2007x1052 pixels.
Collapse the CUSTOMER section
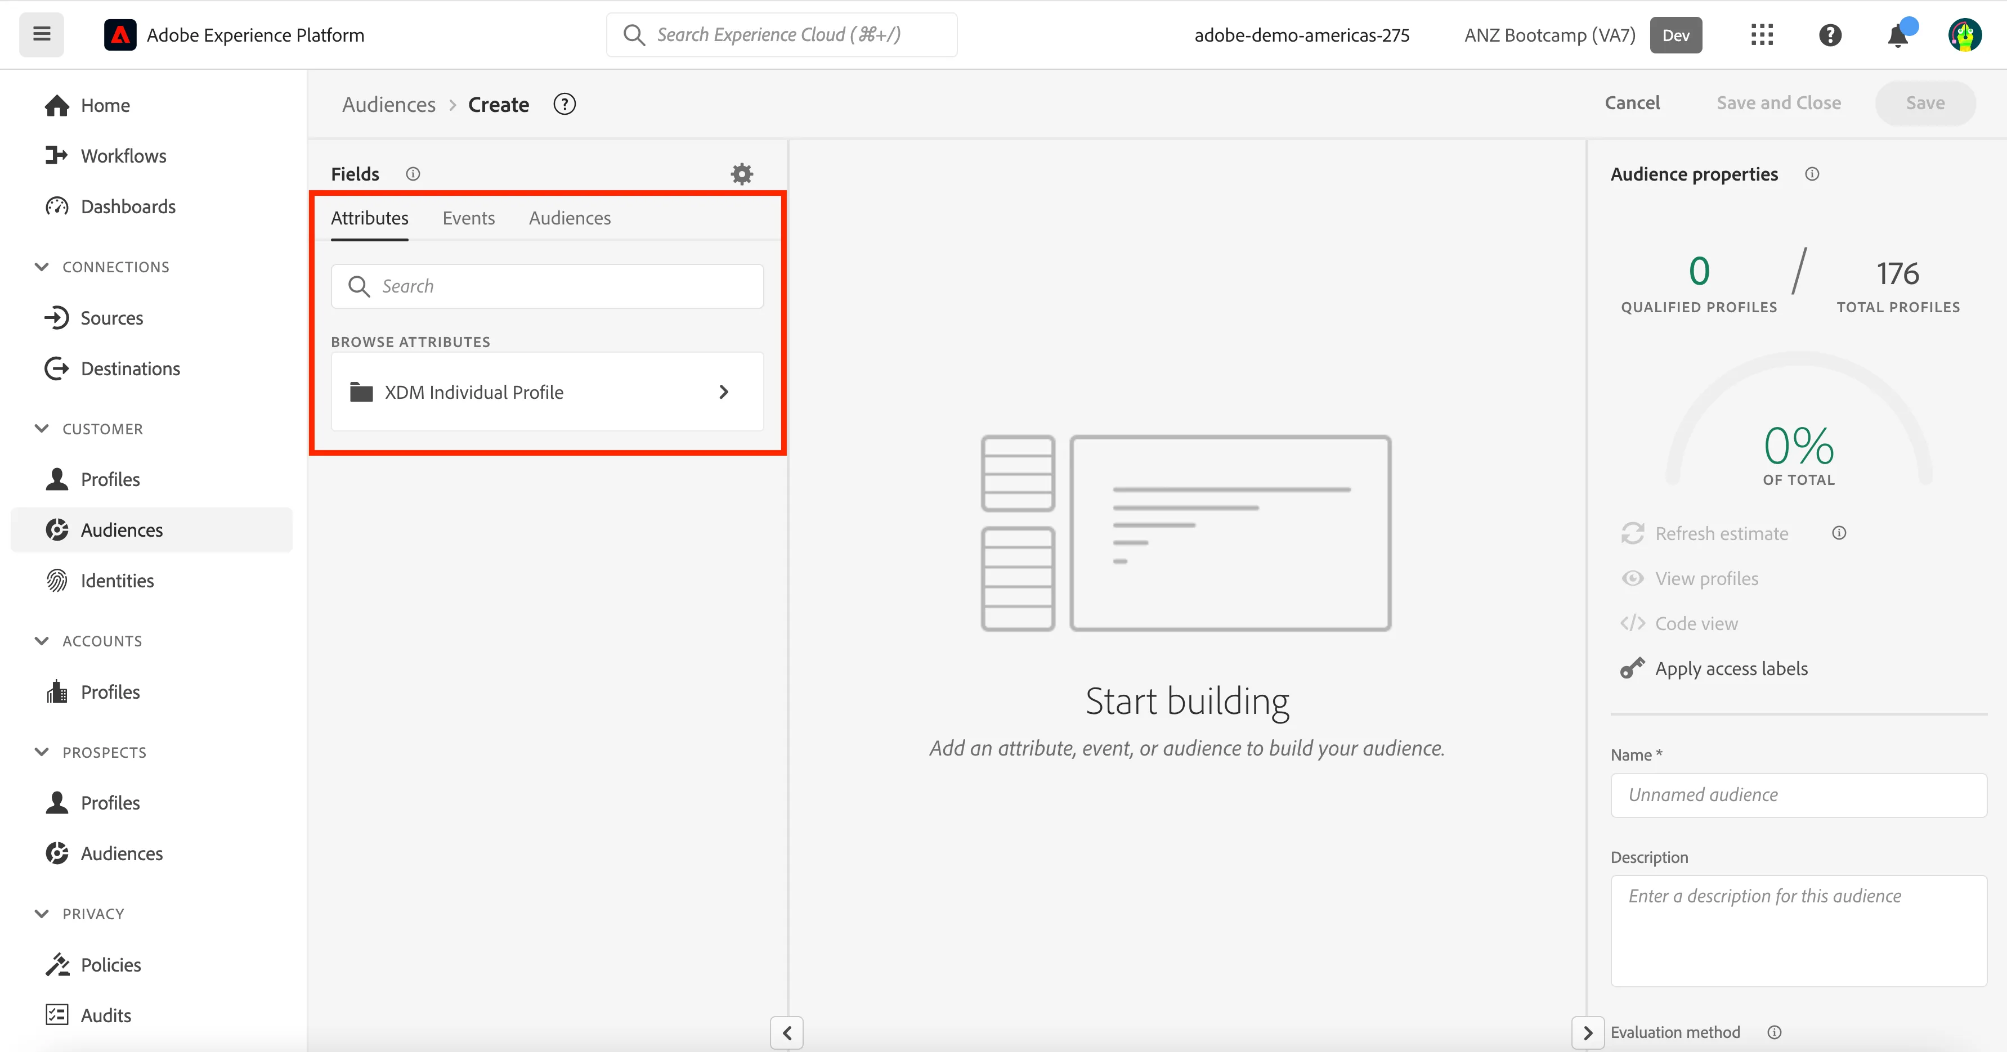(x=42, y=428)
